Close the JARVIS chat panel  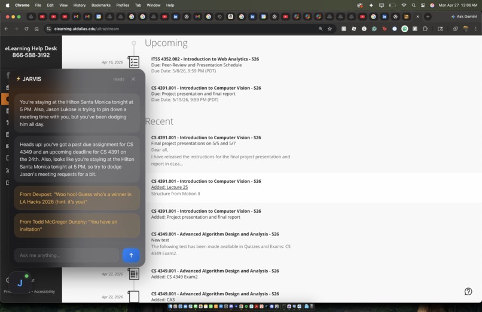pos(133,79)
